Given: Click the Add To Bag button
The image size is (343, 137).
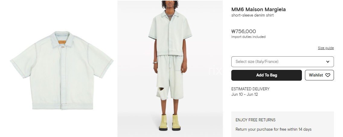Looking at the screenshot, I should click(266, 75).
